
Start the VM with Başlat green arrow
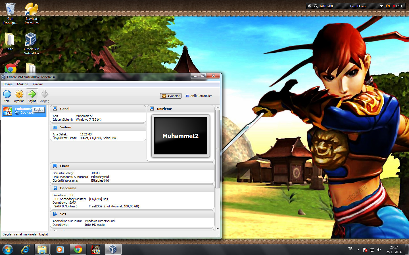click(x=32, y=94)
